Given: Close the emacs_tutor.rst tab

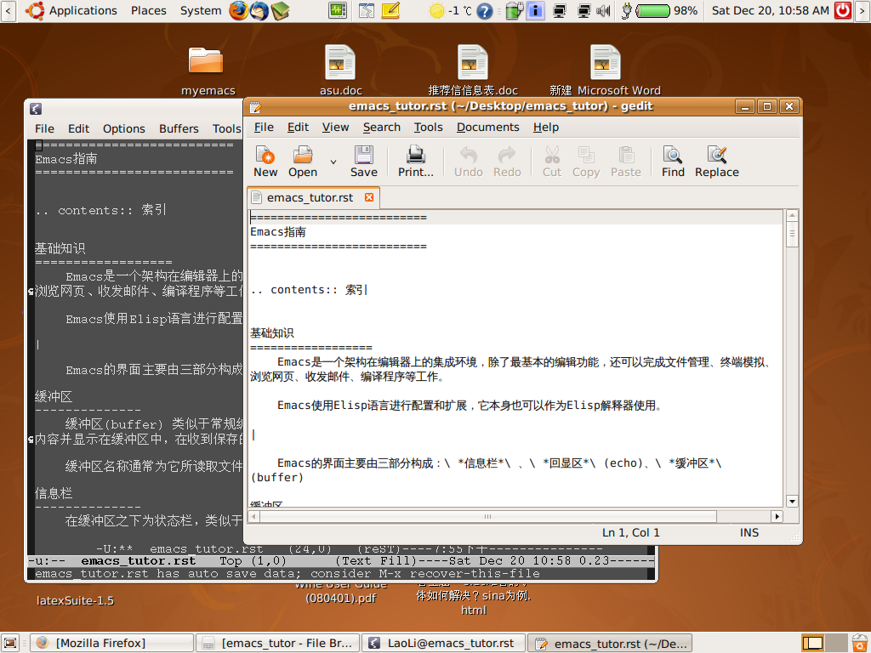Looking at the screenshot, I should click(369, 197).
